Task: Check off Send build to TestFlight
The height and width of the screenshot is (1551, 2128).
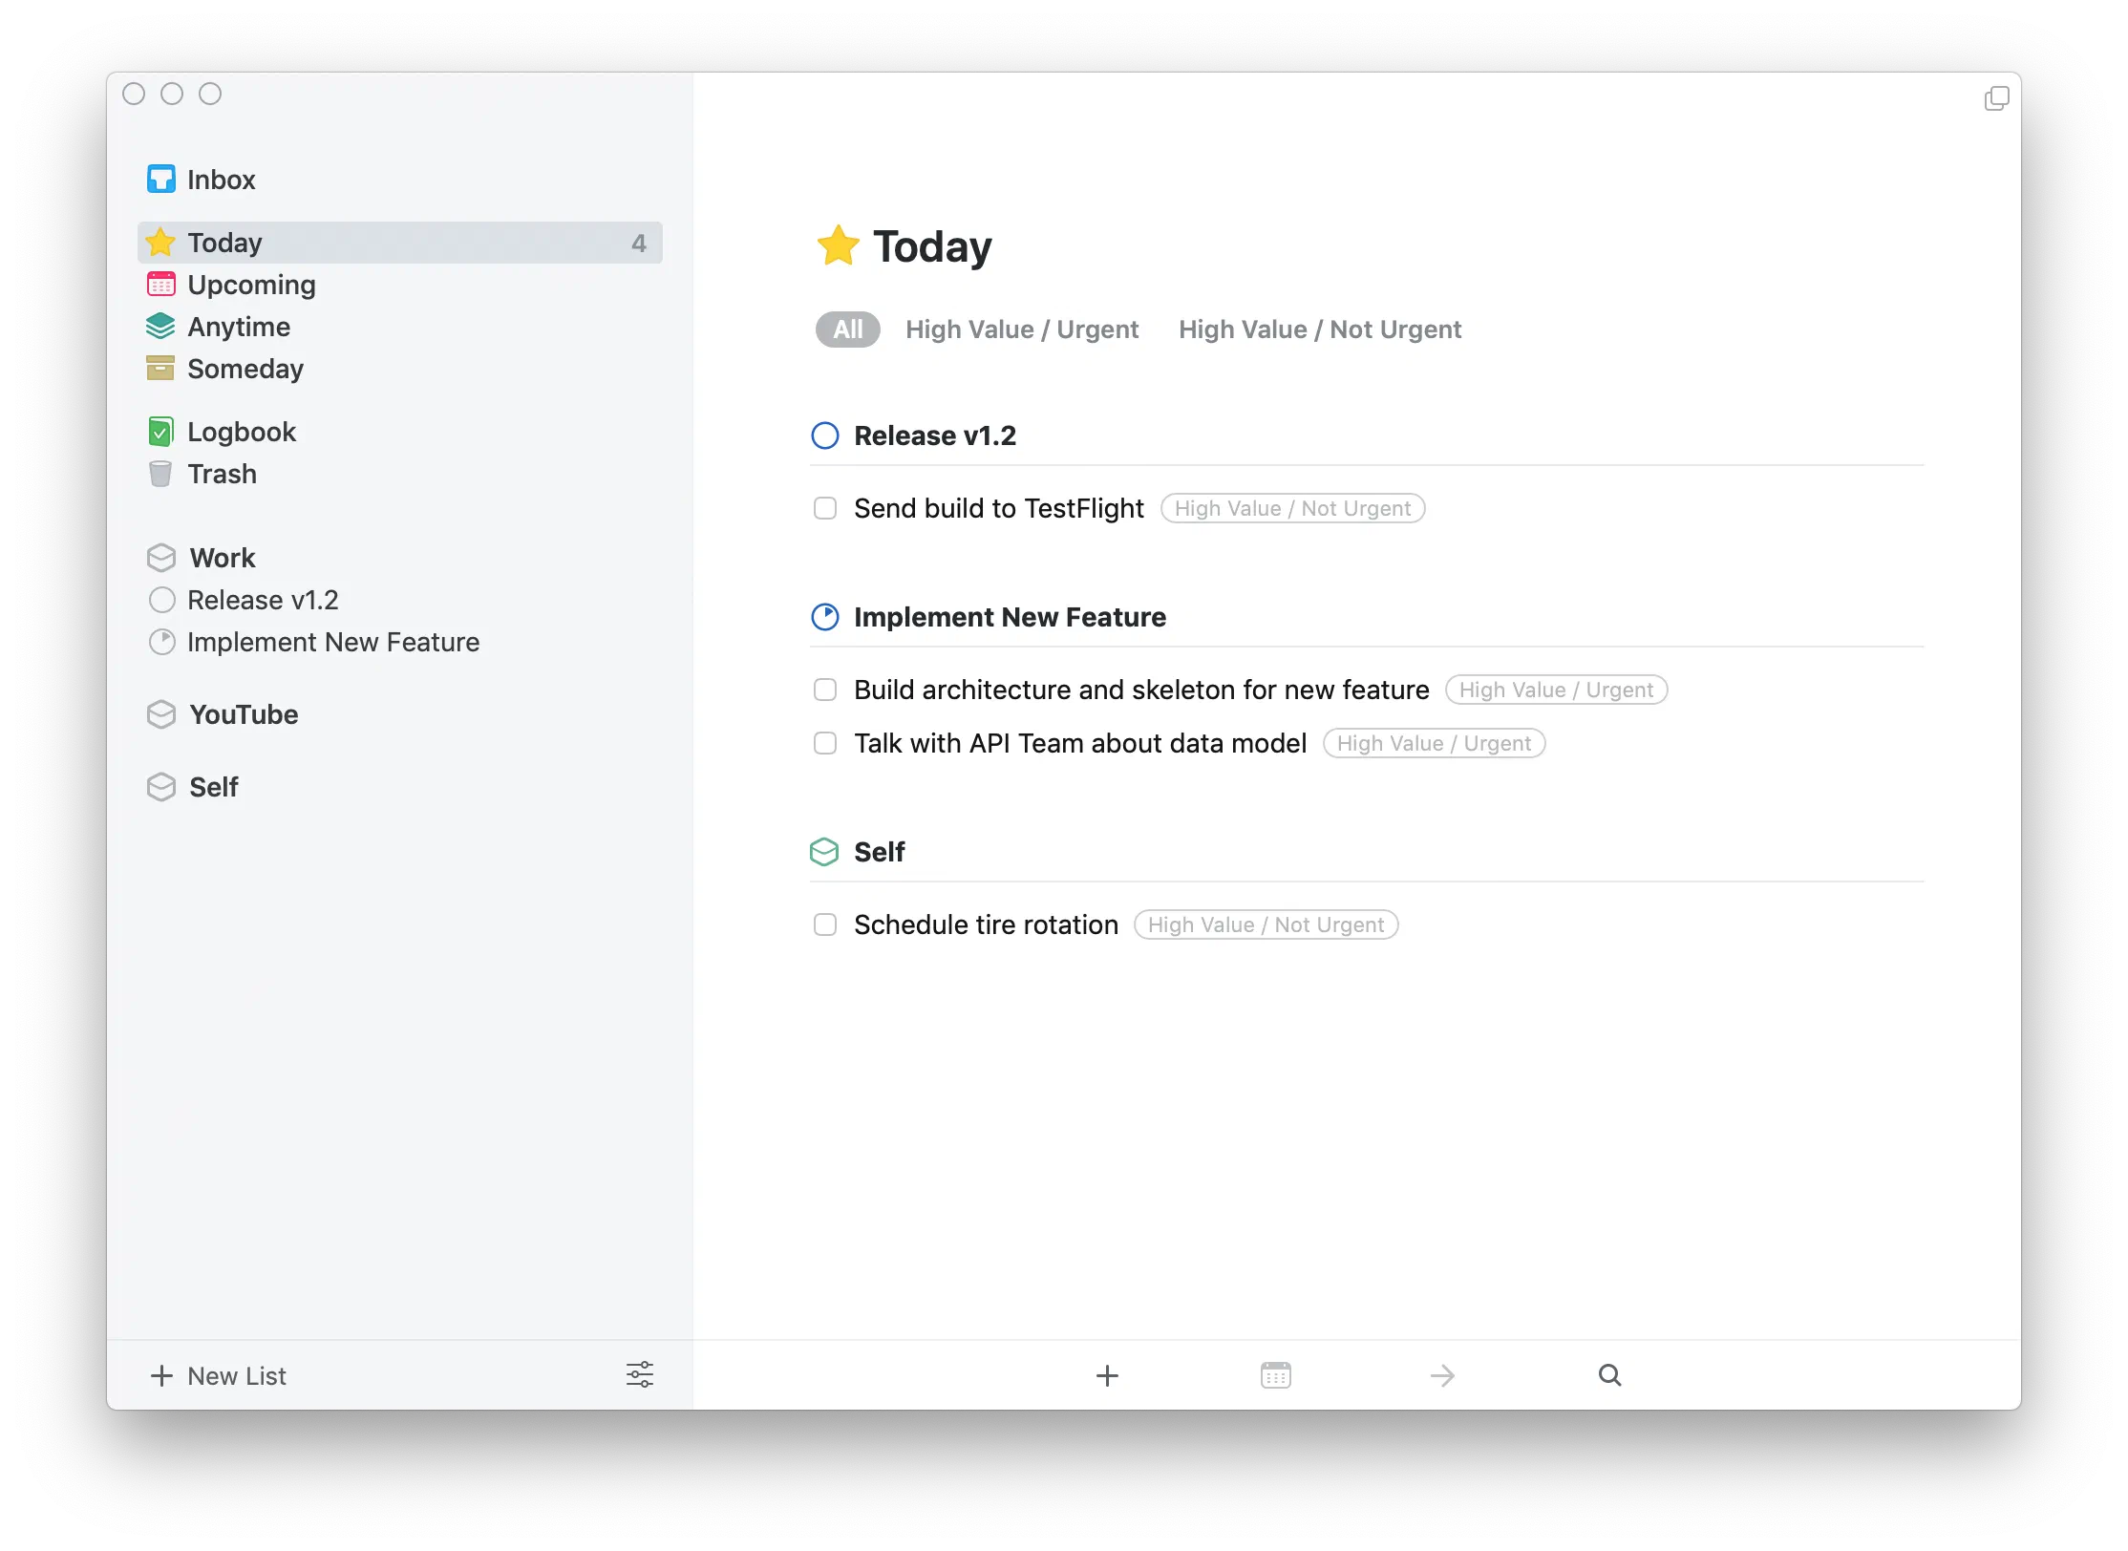Action: click(x=825, y=508)
